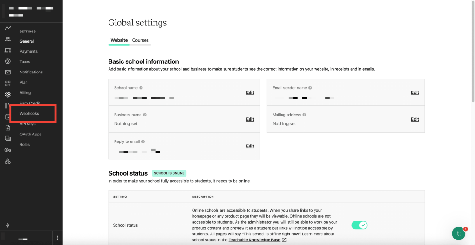Toggle the School status switch off
The width and height of the screenshot is (475, 245).
pos(359,225)
